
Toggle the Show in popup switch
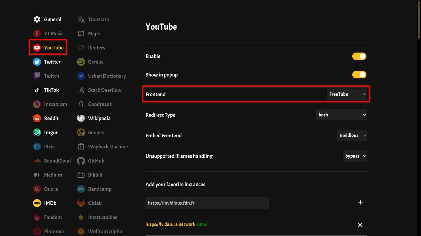[x=359, y=75]
